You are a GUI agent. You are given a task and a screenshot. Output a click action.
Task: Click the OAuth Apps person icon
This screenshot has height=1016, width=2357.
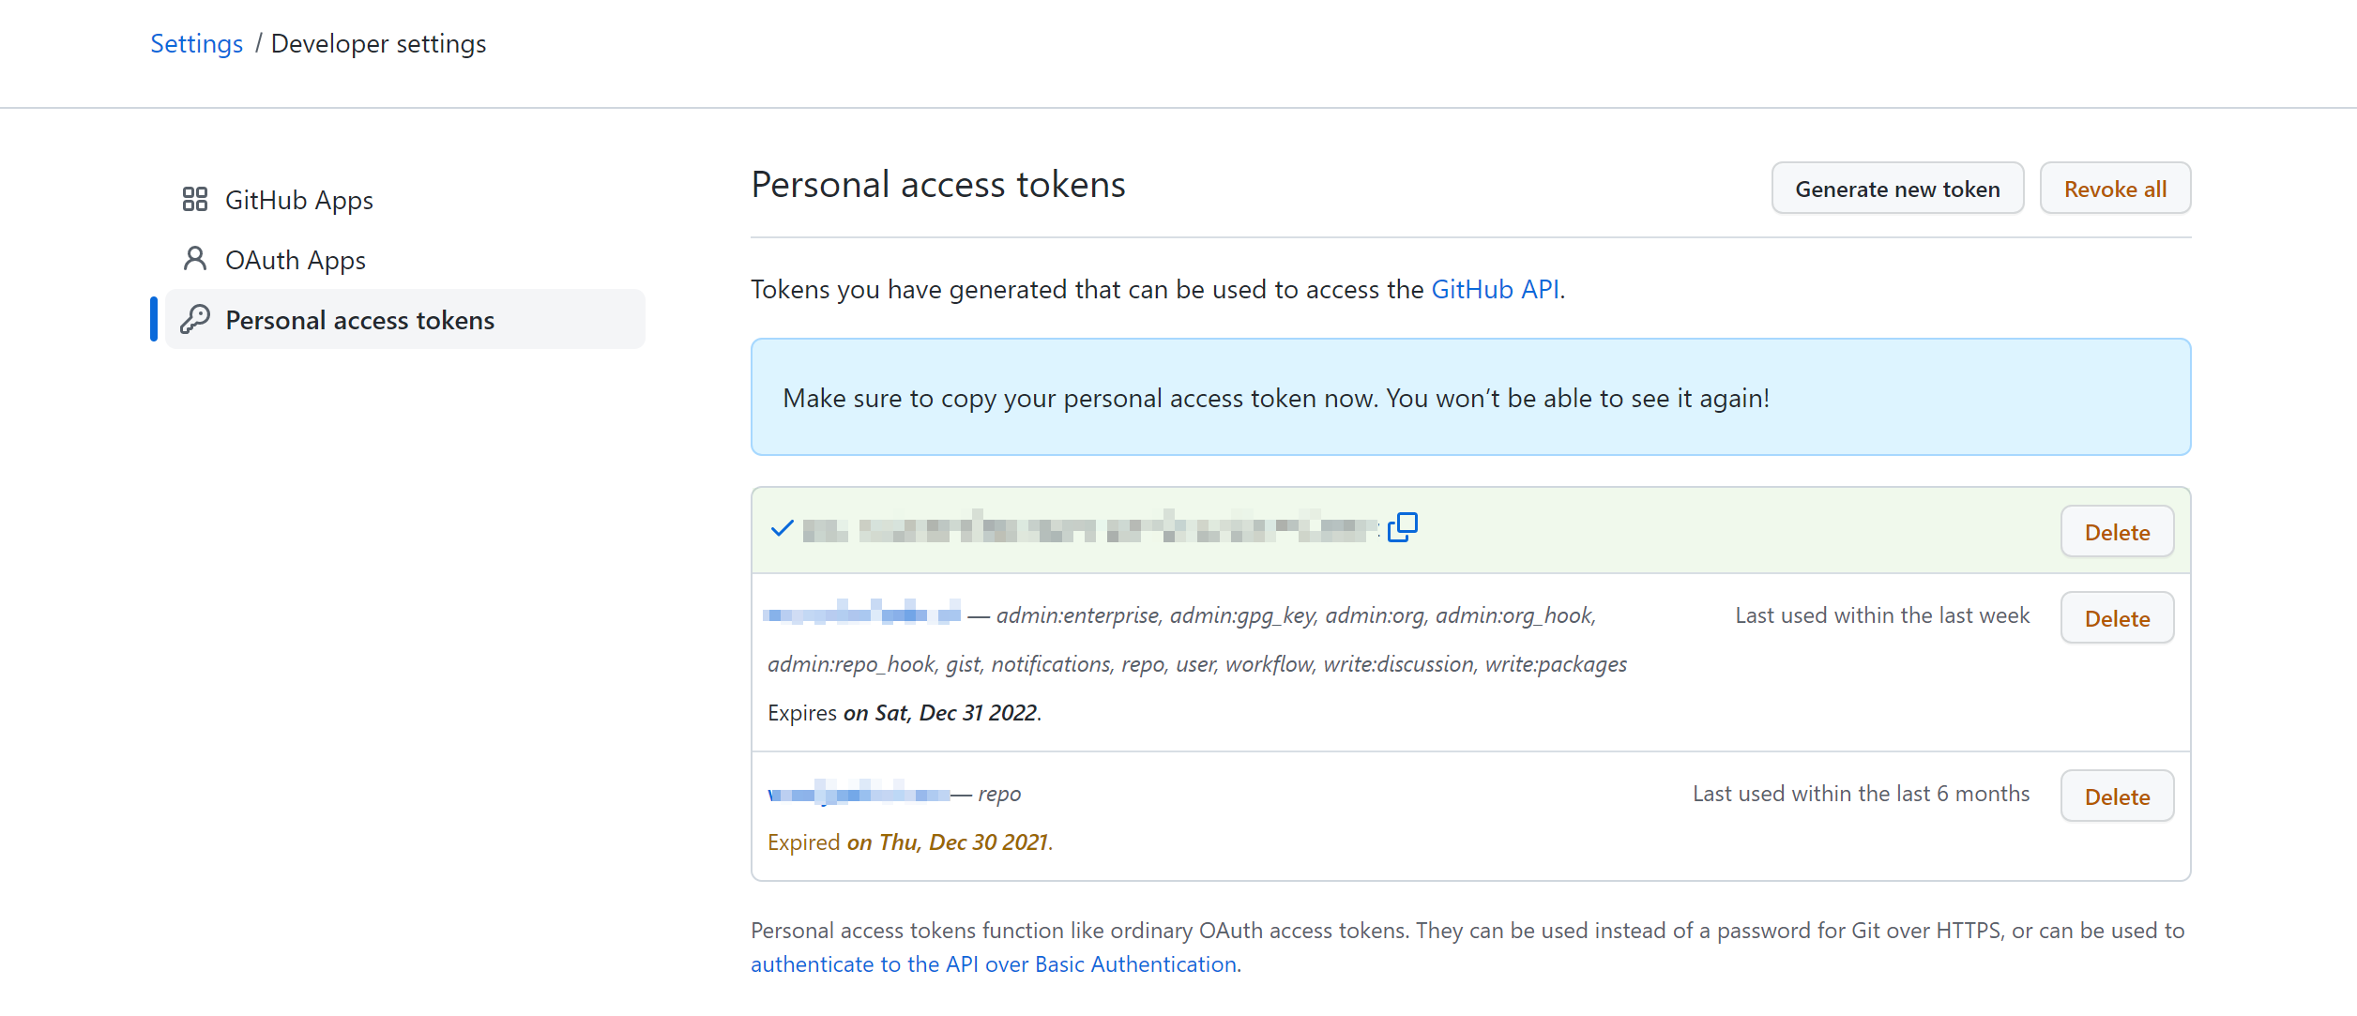click(x=195, y=259)
